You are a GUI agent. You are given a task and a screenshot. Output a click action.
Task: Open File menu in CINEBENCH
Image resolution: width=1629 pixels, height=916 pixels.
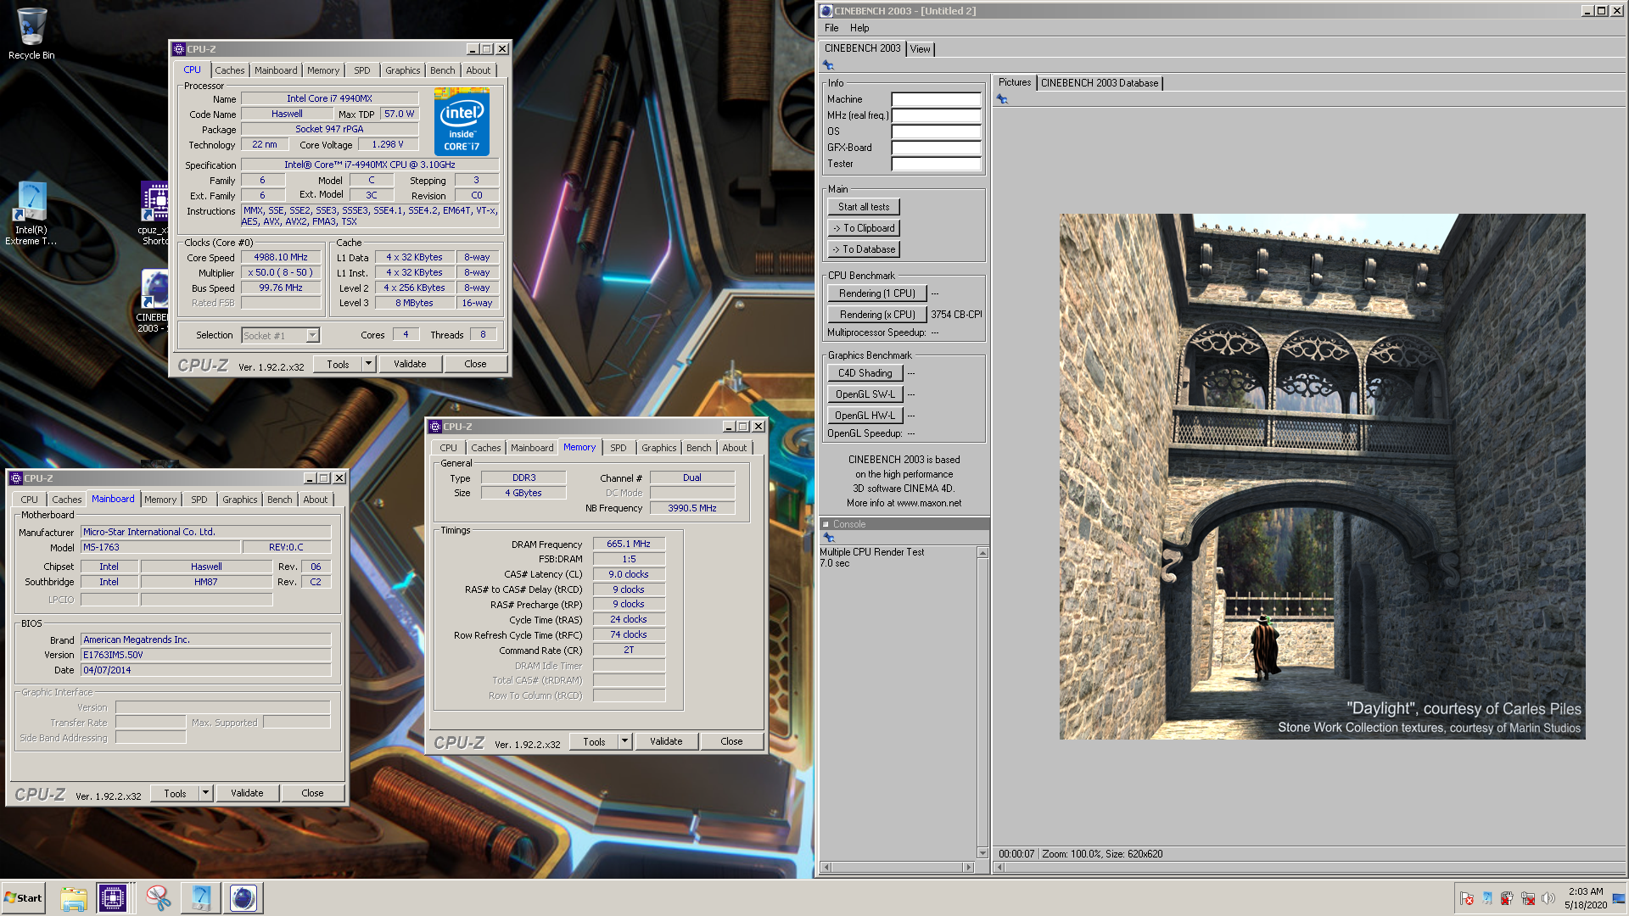click(x=831, y=28)
